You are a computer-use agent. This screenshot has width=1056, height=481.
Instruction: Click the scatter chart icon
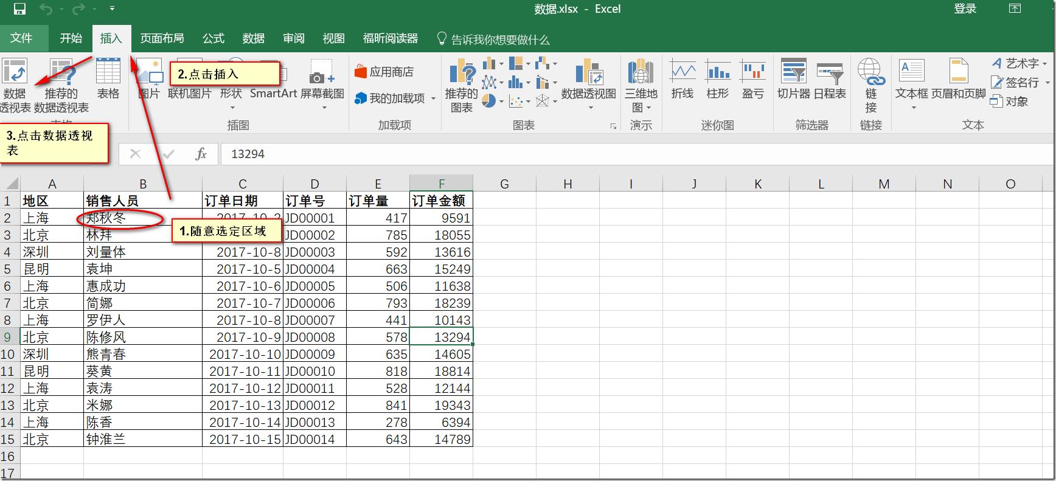[x=516, y=101]
